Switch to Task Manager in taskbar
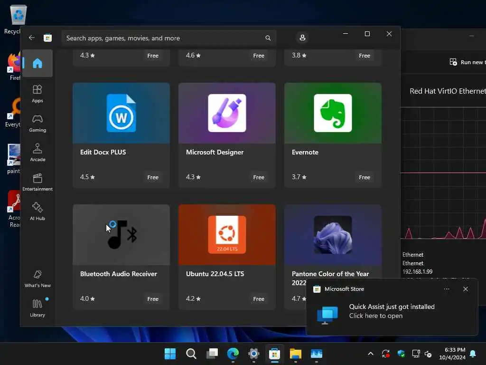The height and width of the screenshot is (365, 486). [317, 354]
